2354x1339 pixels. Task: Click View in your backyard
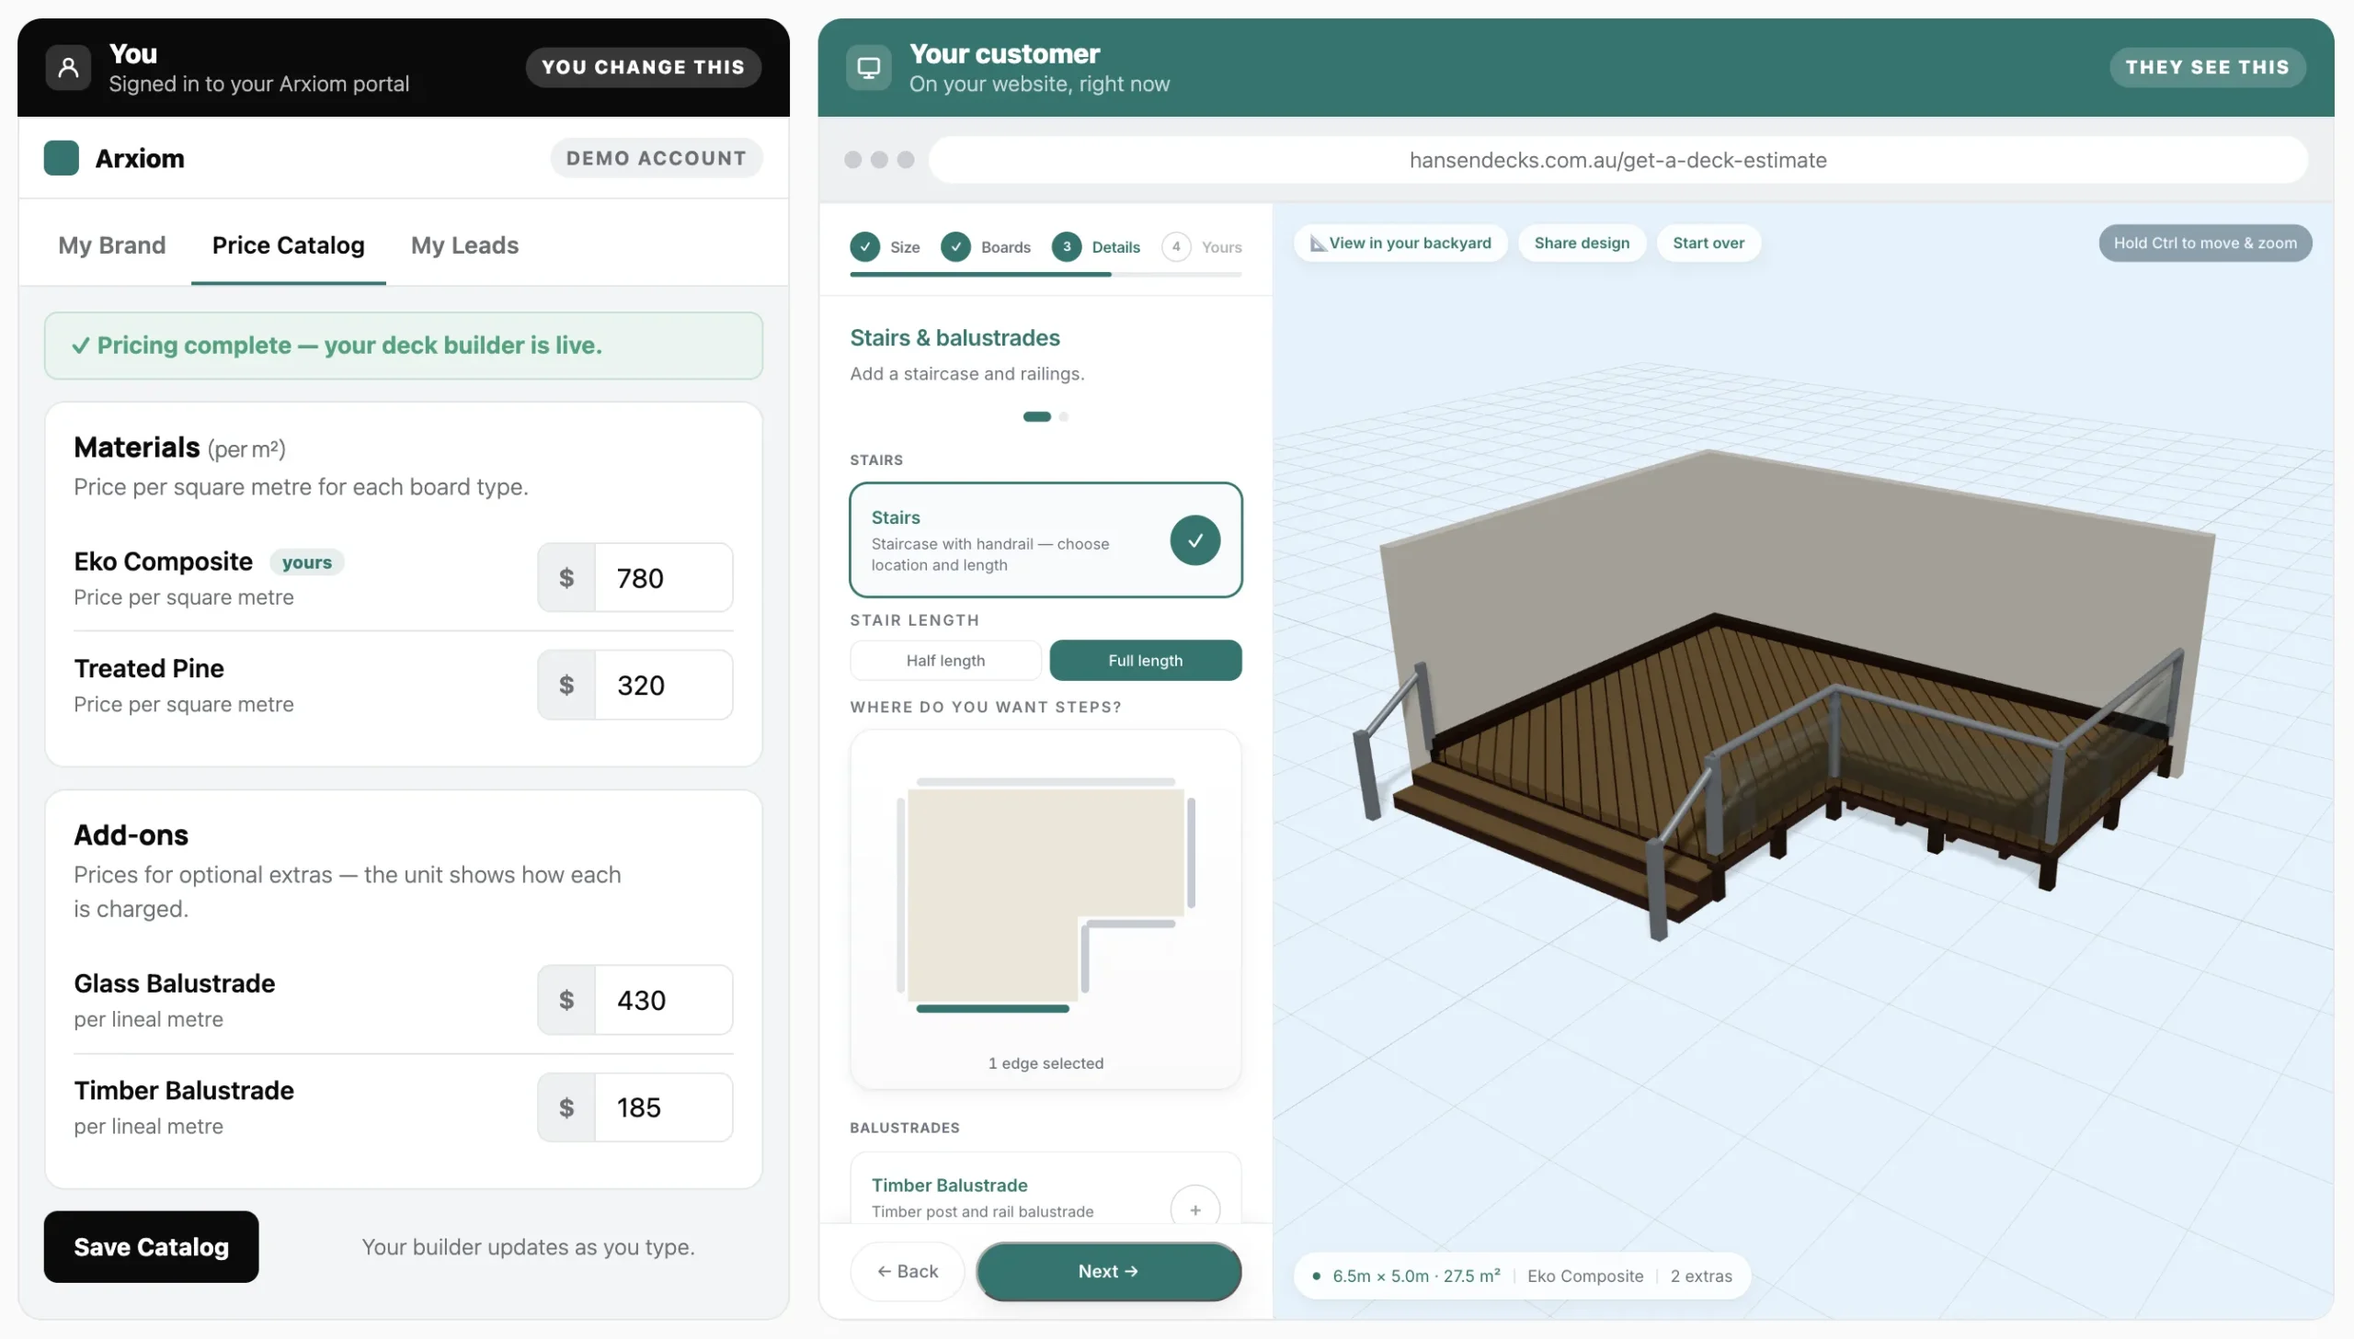pyautogui.click(x=1401, y=243)
